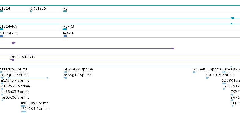
Task: Open the CR11235 gene label
Action: (38, 8)
